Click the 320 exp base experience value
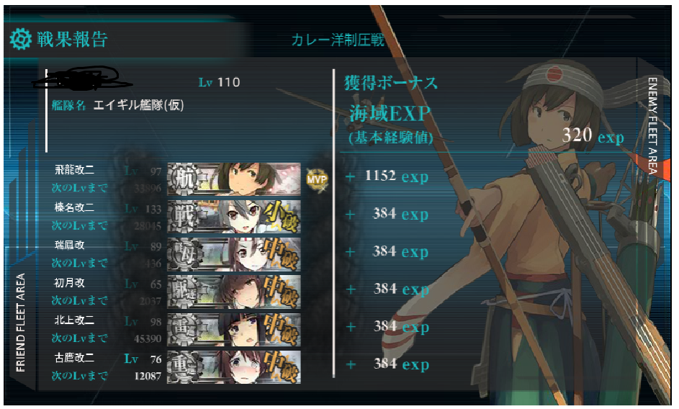Image resolution: width=679 pixels, height=409 pixels. pyautogui.click(x=593, y=135)
